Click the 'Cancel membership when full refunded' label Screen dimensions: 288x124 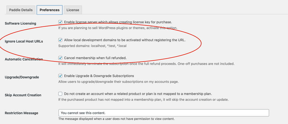[95, 58]
